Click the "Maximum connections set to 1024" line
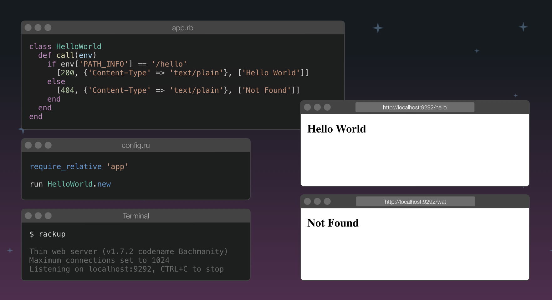The image size is (552, 300). 99,260
